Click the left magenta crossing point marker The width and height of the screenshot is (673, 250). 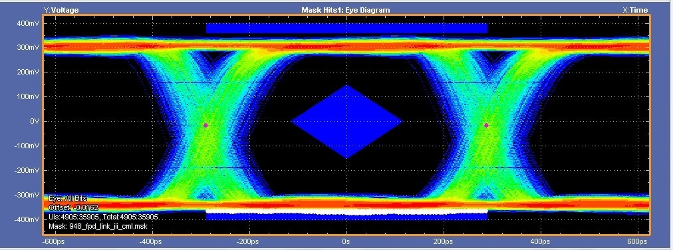tap(205, 125)
